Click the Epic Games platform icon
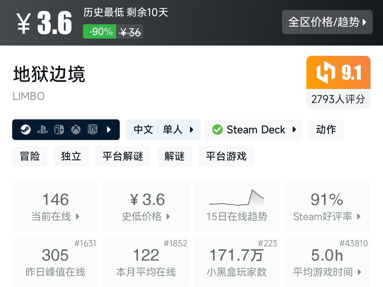383x287 pixels. click(x=92, y=130)
